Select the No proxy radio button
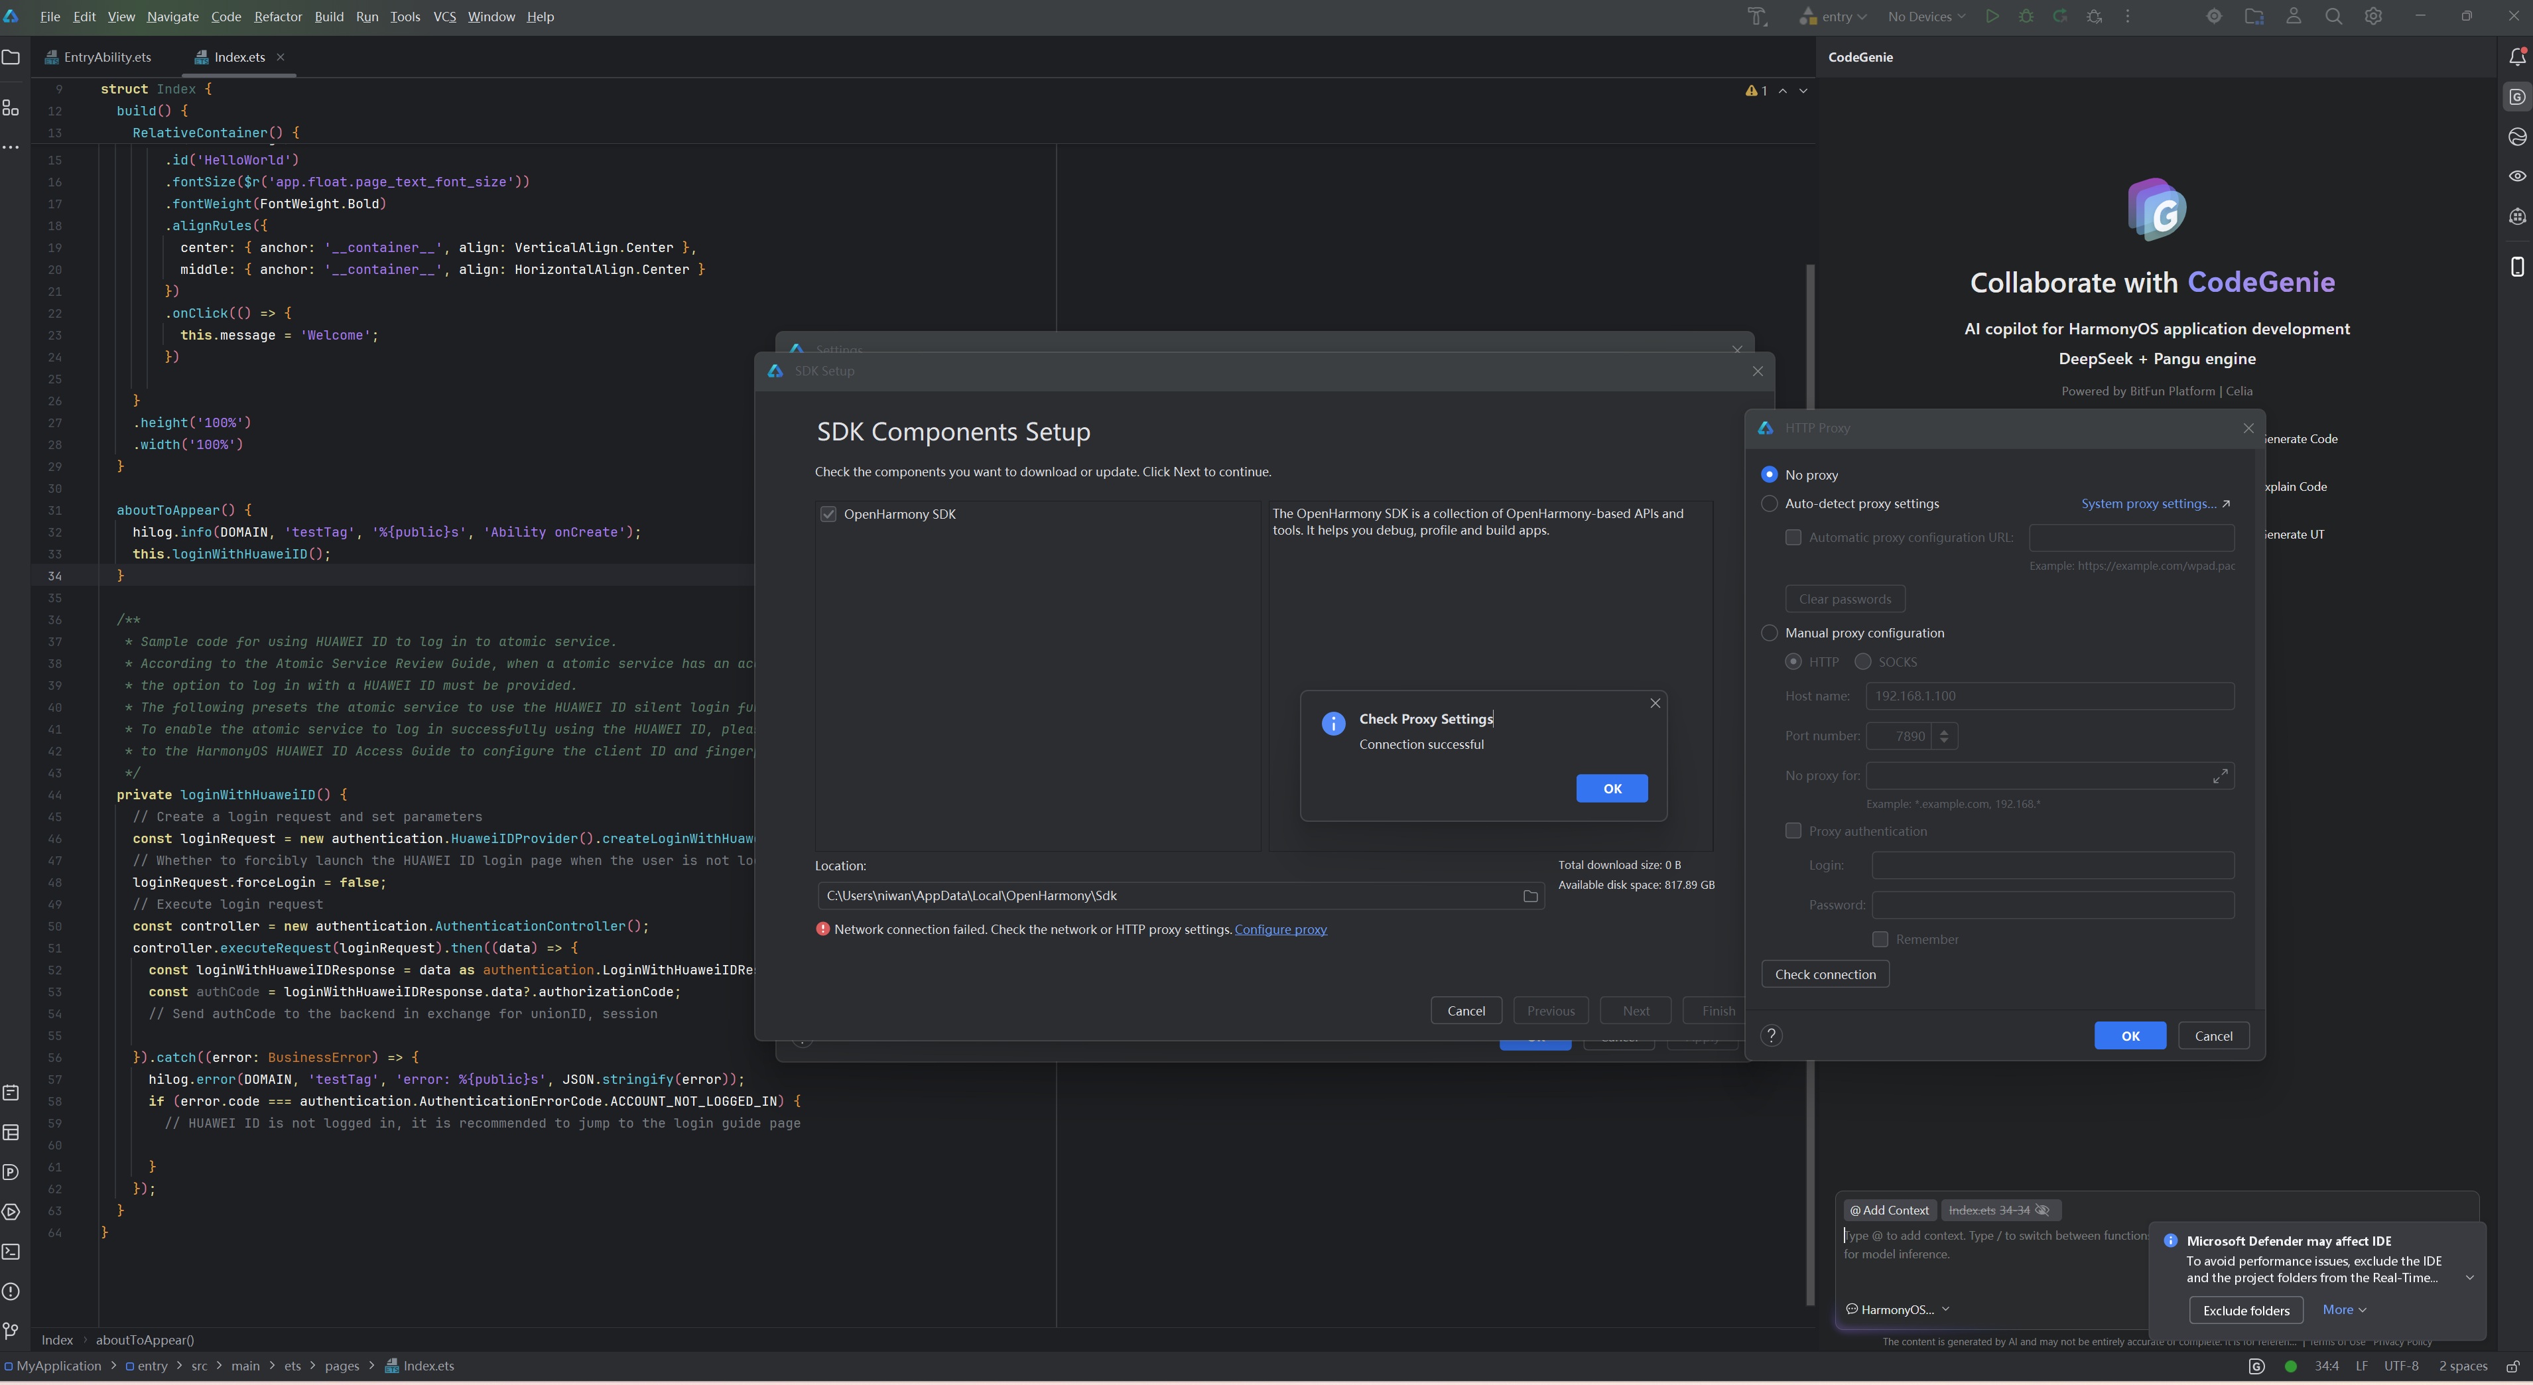The height and width of the screenshot is (1385, 2533). 1769,474
